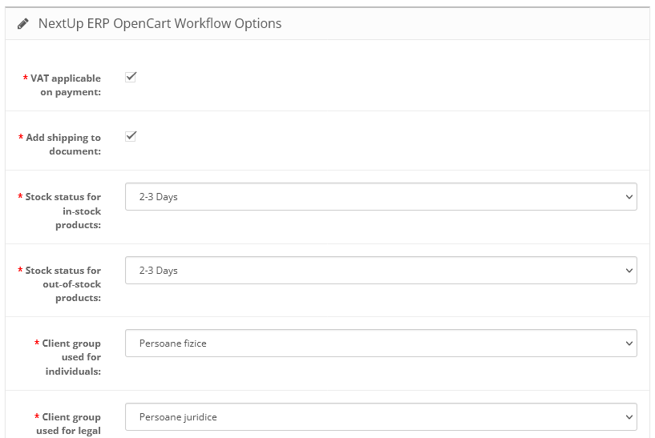Open the Persoane fizice client group dropdown

coord(381,344)
